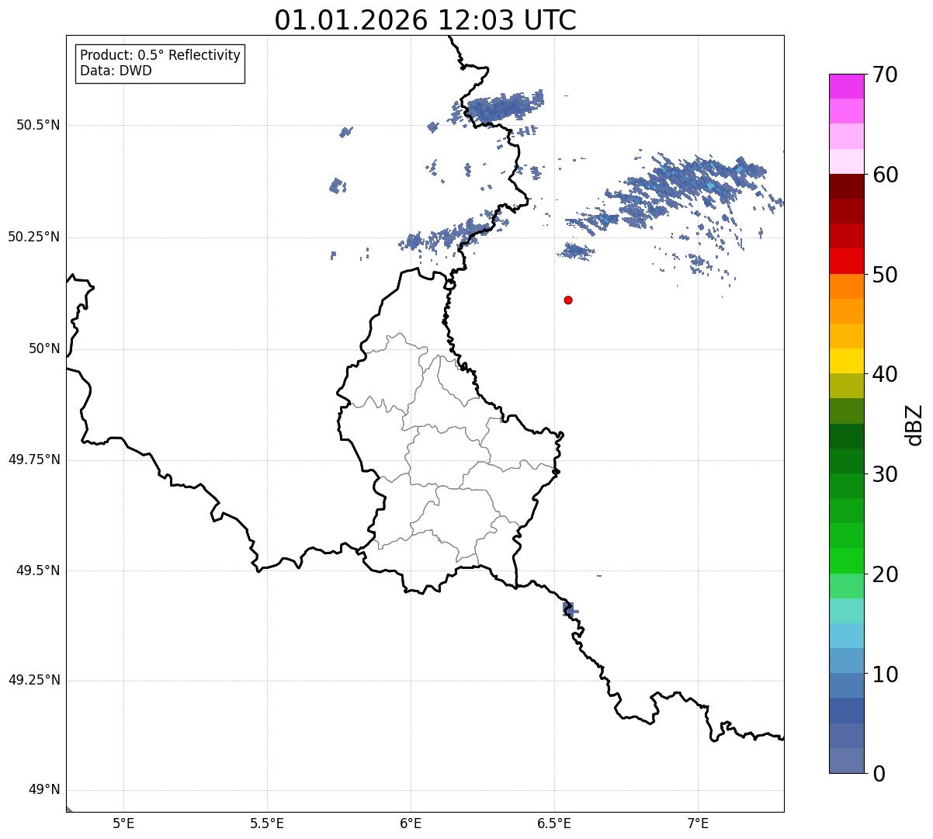This screenshot has height=839, width=933.
Task: Click the colorbar tick label 30
Action: [x=885, y=474]
